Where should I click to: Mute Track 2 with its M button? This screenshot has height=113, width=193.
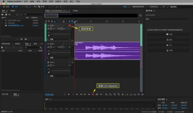(64, 44)
